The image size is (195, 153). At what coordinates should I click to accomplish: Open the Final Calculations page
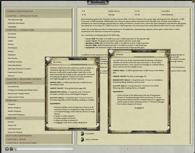pos(15,65)
